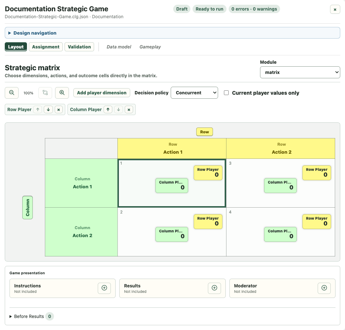Click the Ready to run badge
The height and width of the screenshot is (330, 345).
(209, 9)
